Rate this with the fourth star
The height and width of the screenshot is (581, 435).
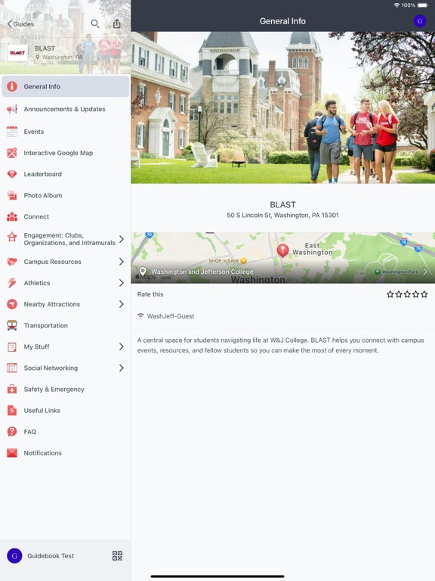coord(415,294)
